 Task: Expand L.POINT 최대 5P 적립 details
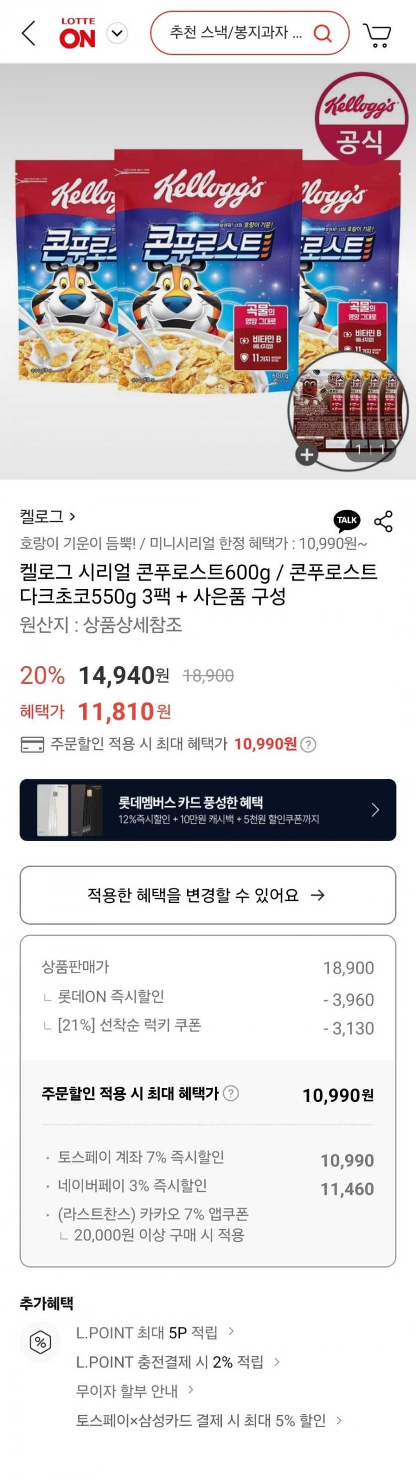coord(155,1332)
